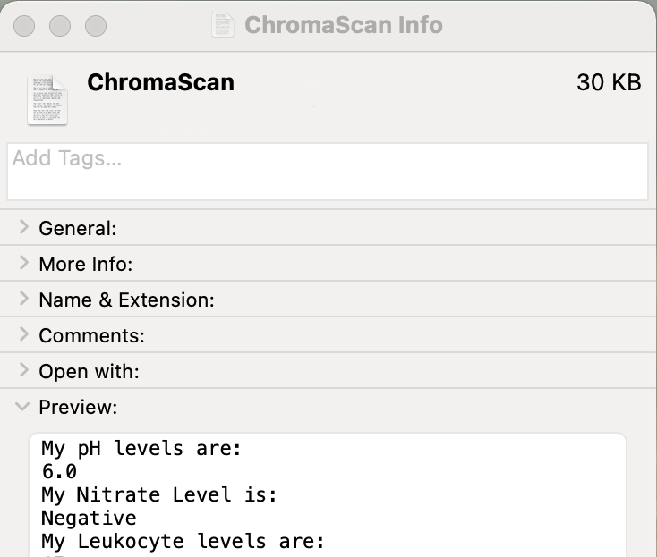Click the "Open with:" section label
Screen dimensions: 657x557
[x=89, y=372]
